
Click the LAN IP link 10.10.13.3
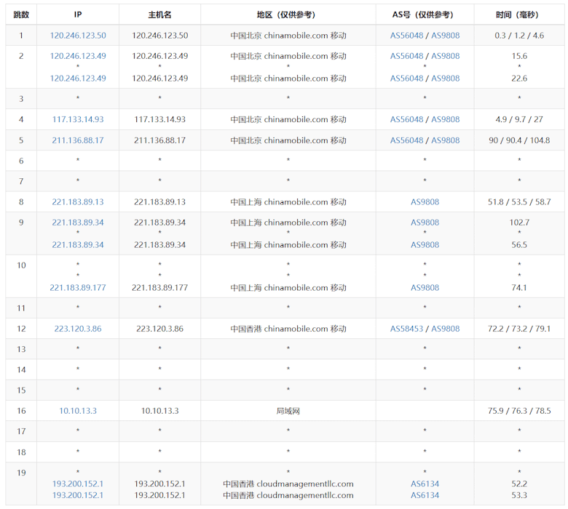(x=78, y=411)
